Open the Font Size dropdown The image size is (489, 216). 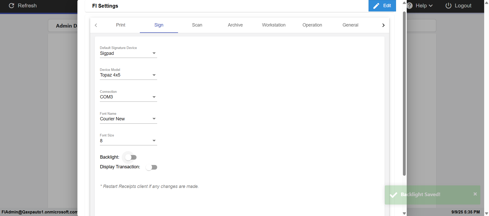[128, 141]
